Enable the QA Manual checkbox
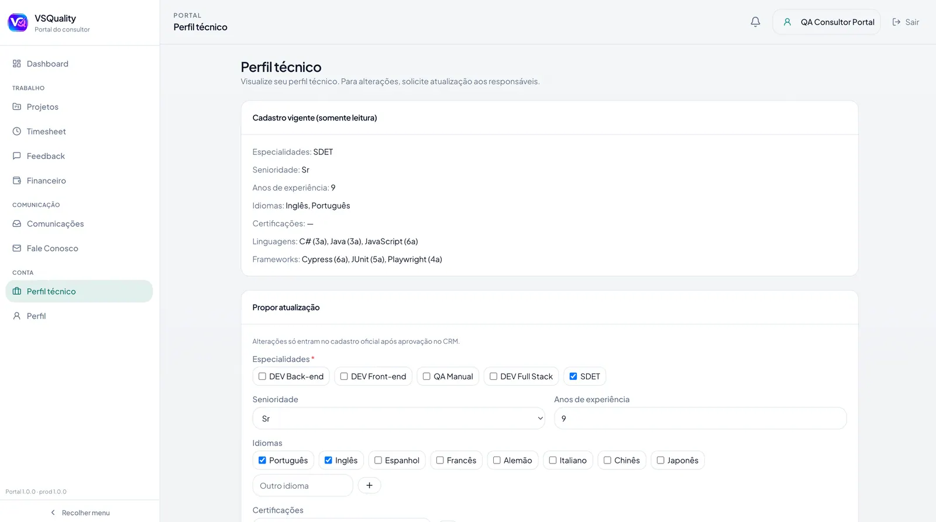This screenshot has height=522, width=936. [426, 376]
